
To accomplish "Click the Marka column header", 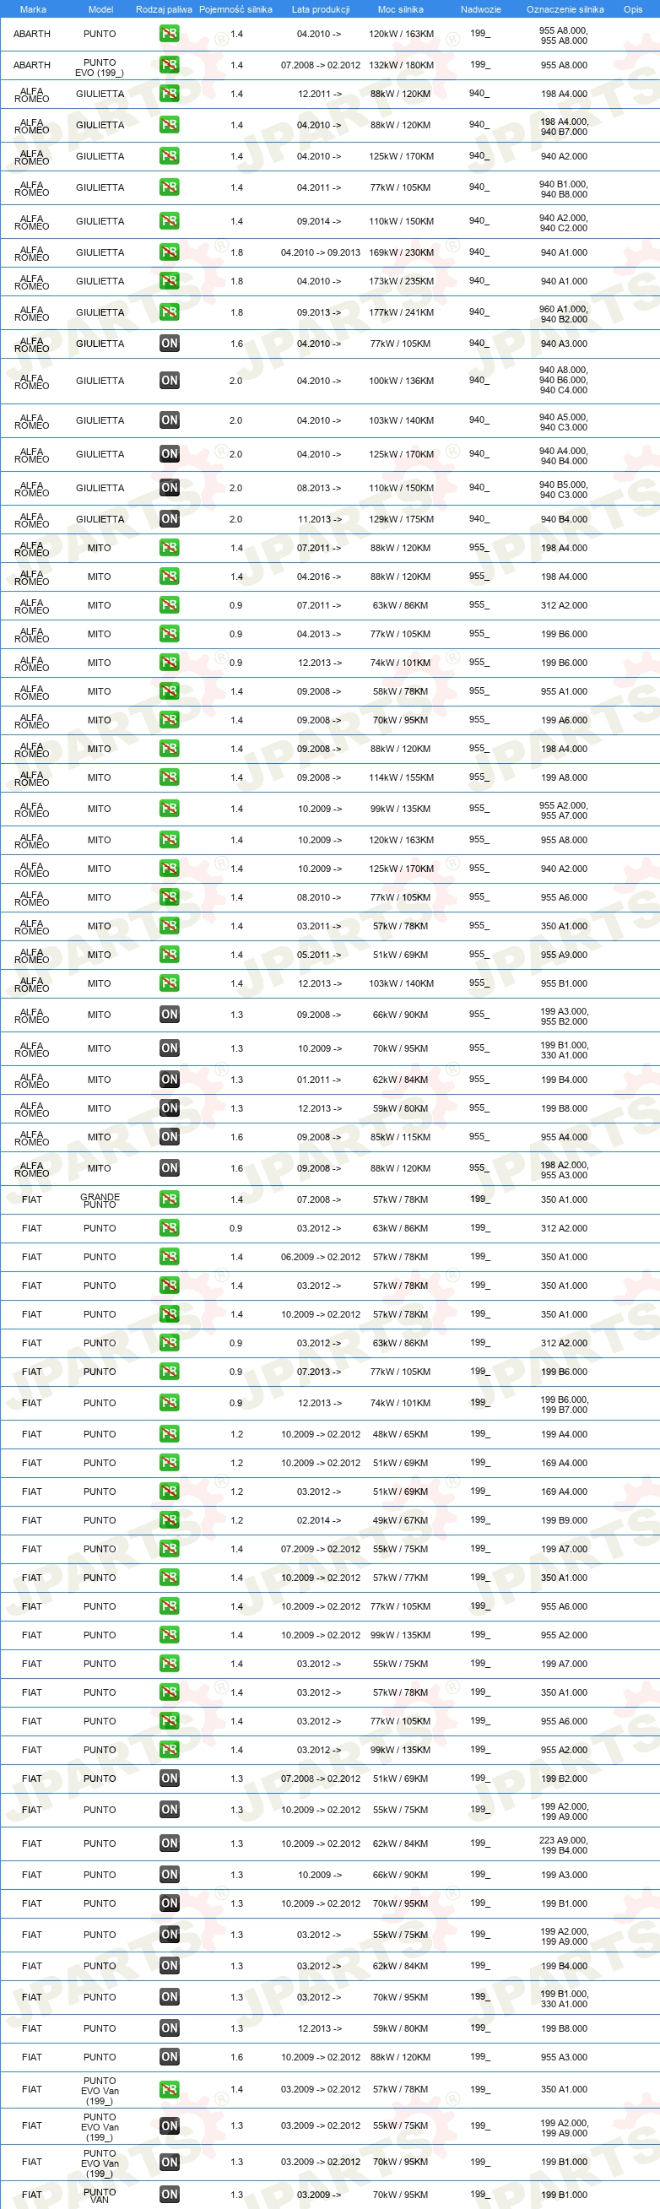I will (x=33, y=9).
